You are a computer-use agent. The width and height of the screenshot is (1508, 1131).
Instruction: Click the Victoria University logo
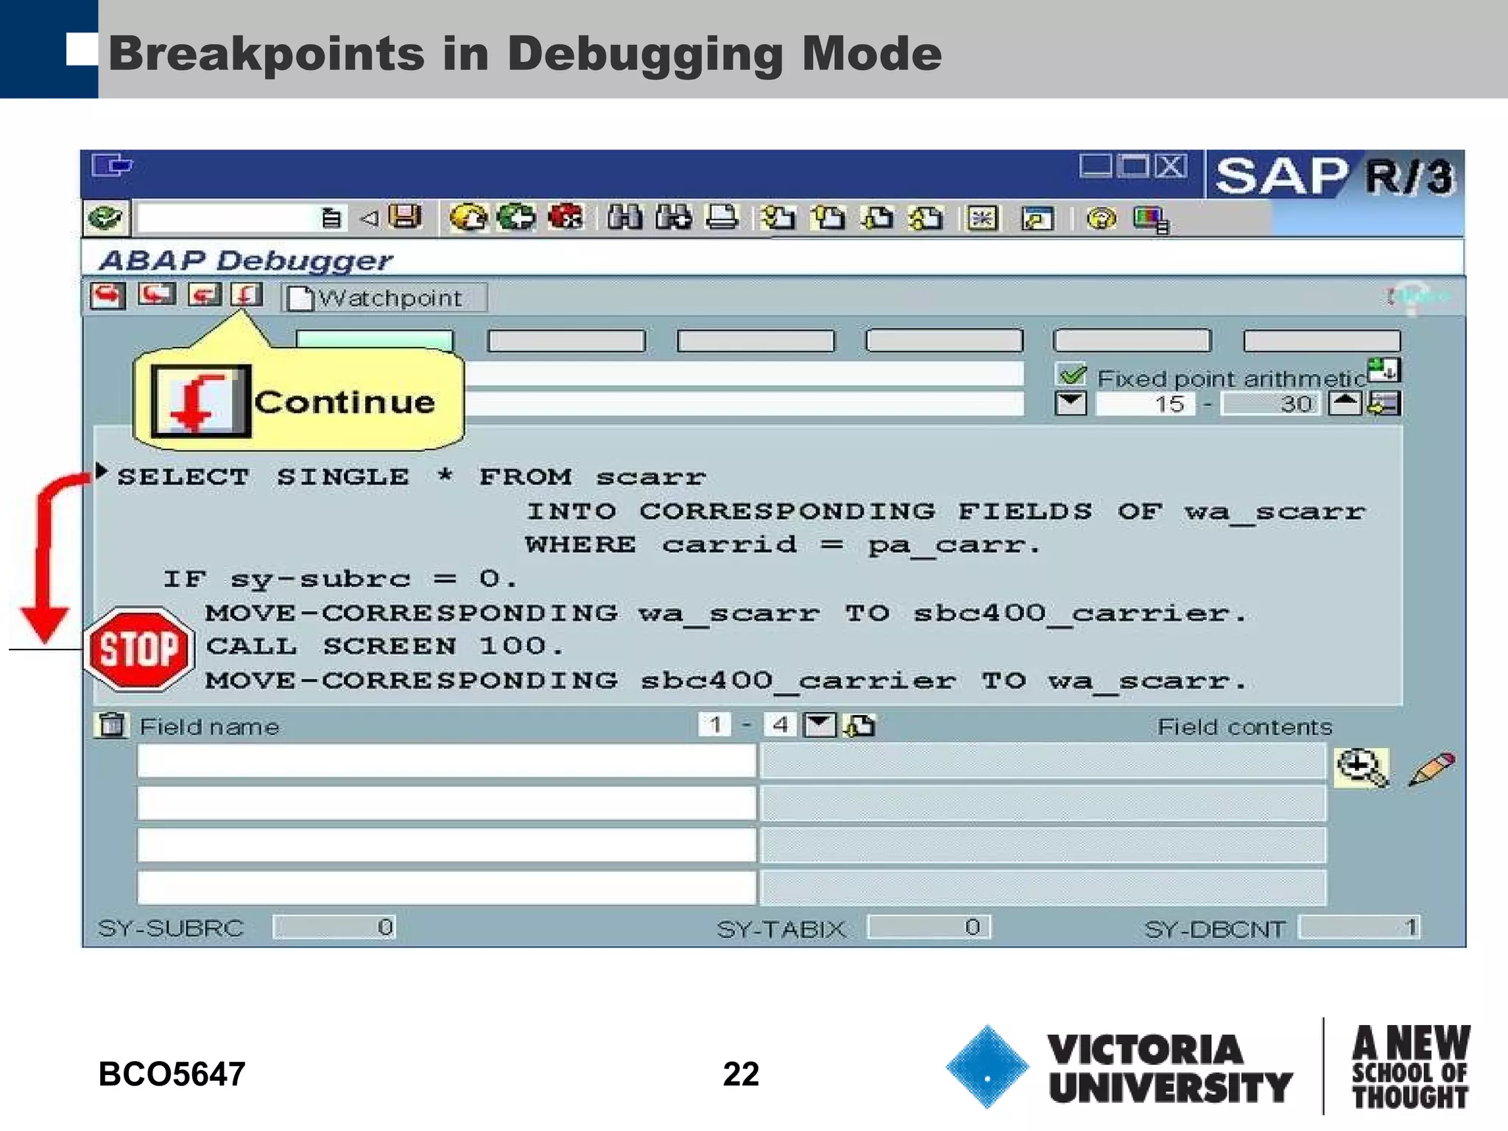tap(1118, 1067)
